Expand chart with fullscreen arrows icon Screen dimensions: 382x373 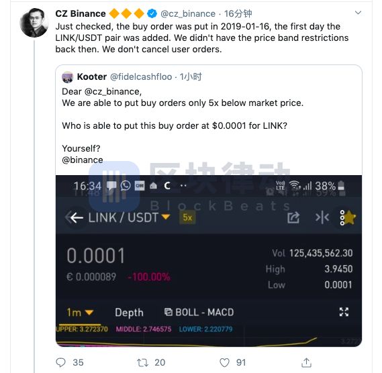[344, 312]
